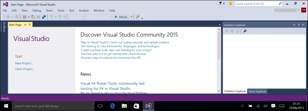The height and width of the screenshot is (111, 308).
Task: Open the Action Center notification icon
Action: (x=273, y=106)
